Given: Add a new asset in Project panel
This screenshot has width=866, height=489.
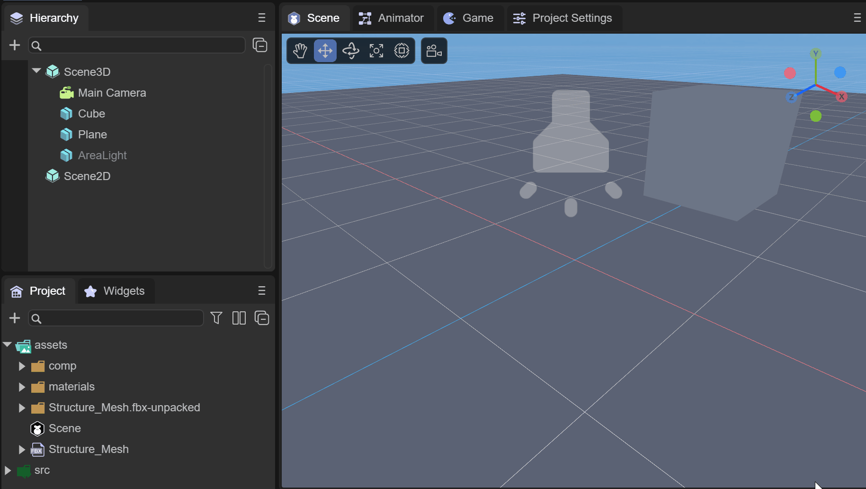Looking at the screenshot, I should point(15,318).
